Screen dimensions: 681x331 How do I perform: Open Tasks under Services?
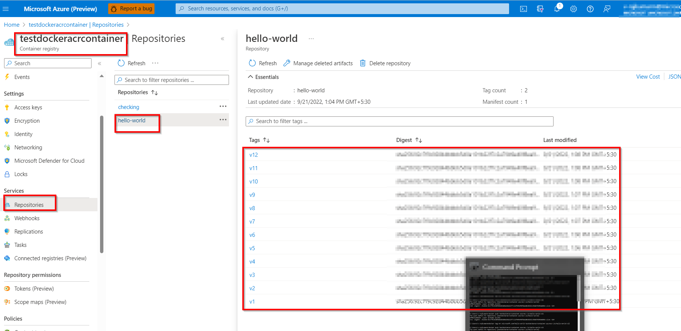[x=20, y=245]
